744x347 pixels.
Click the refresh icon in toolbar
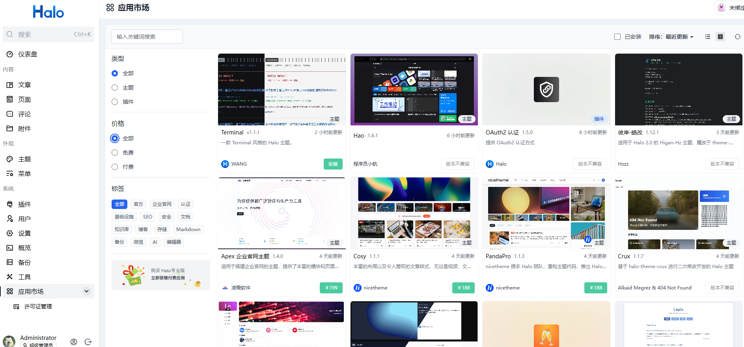click(x=738, y=37)
